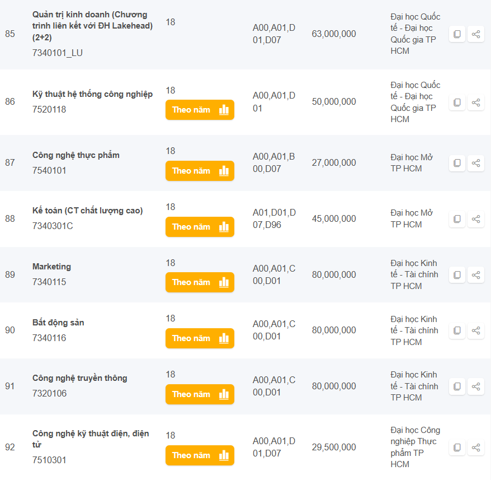Open the Công nghệ truyền thông major link
Viewport: 491px width, 480px height.
[x=79, y=378]
